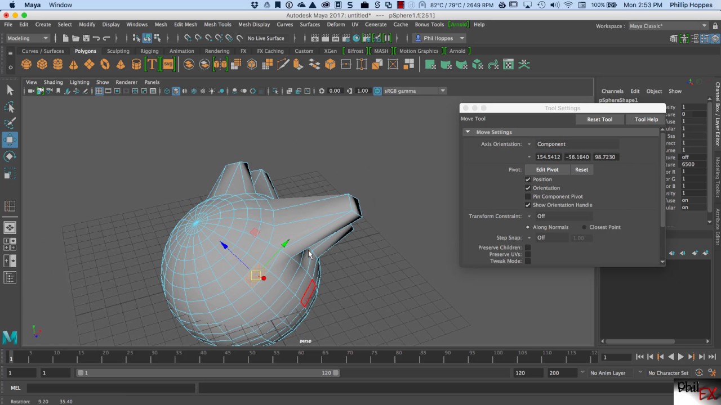Viewport: 721px width, 405px height.
Task: Click the polygon sphere shelf icon
Action: coord(26,65)
